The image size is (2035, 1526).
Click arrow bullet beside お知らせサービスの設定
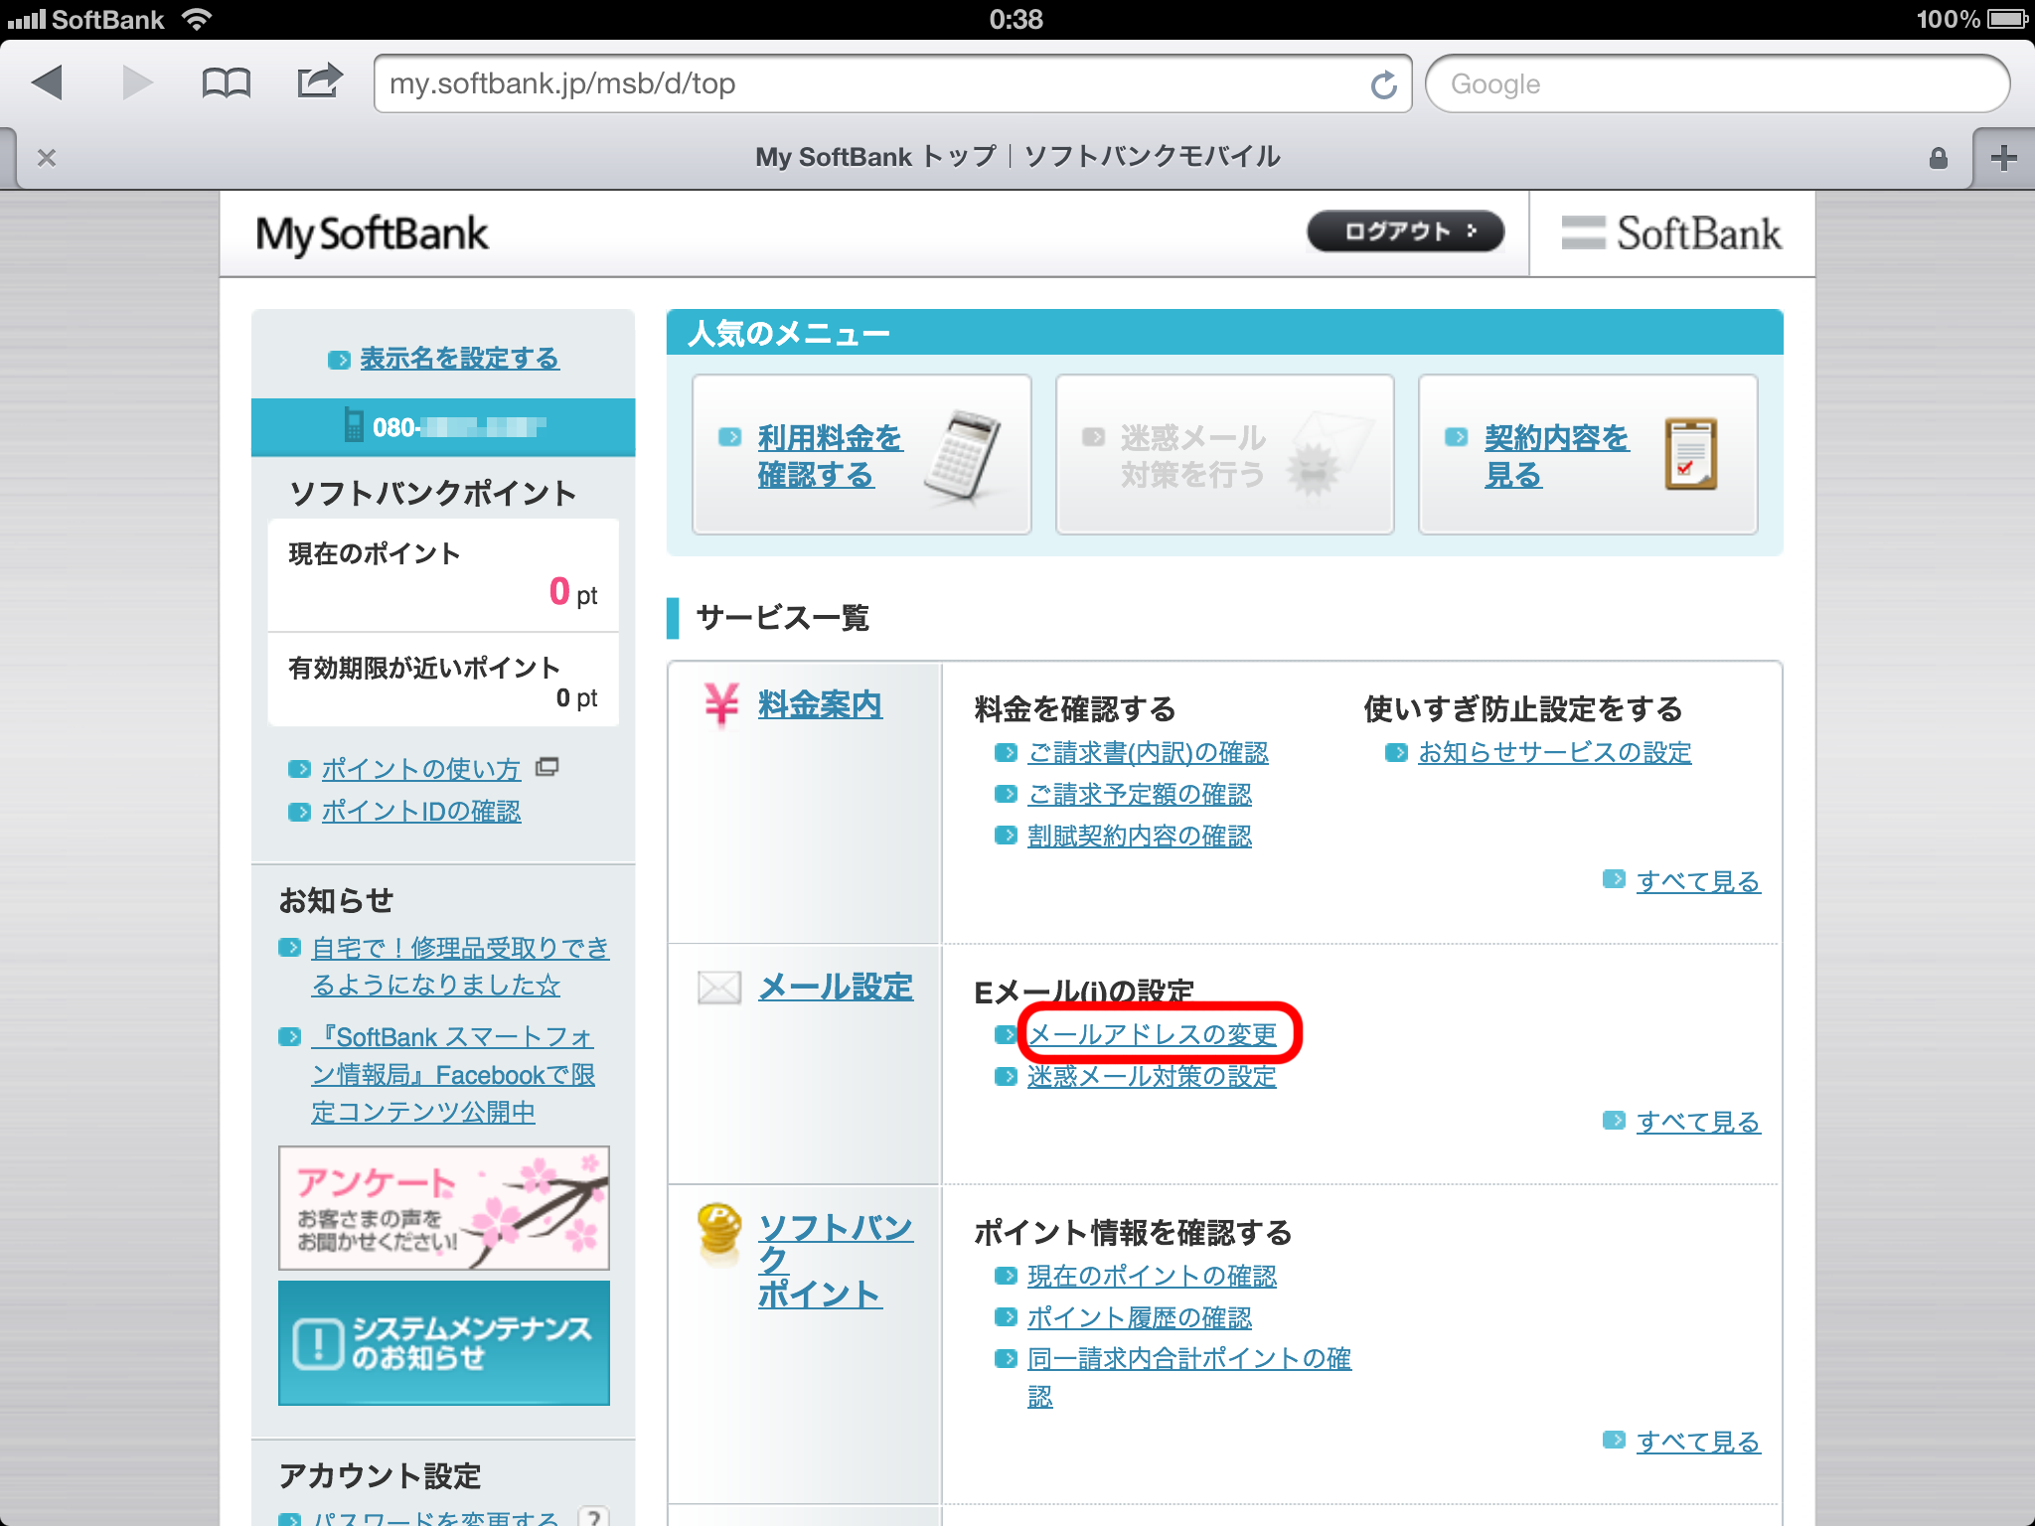tap(1396, 752)
